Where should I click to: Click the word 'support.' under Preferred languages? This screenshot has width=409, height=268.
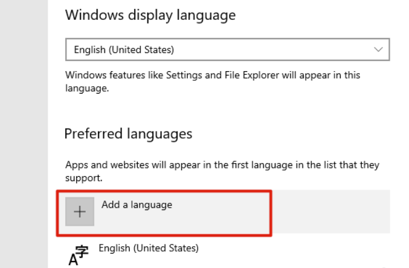click(x=83, y=178)
